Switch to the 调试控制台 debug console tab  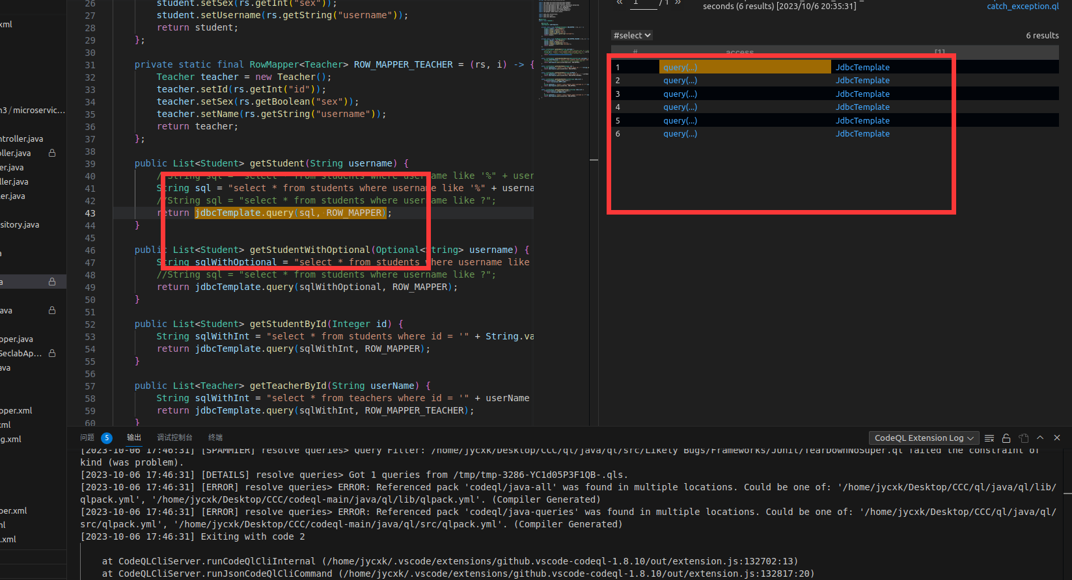pos(174,438)
